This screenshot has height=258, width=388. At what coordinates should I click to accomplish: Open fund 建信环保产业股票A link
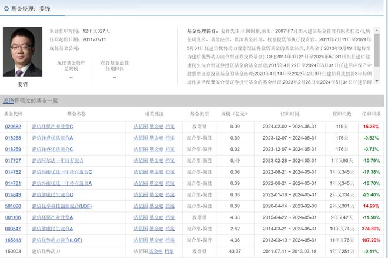[x=52, y=217]
